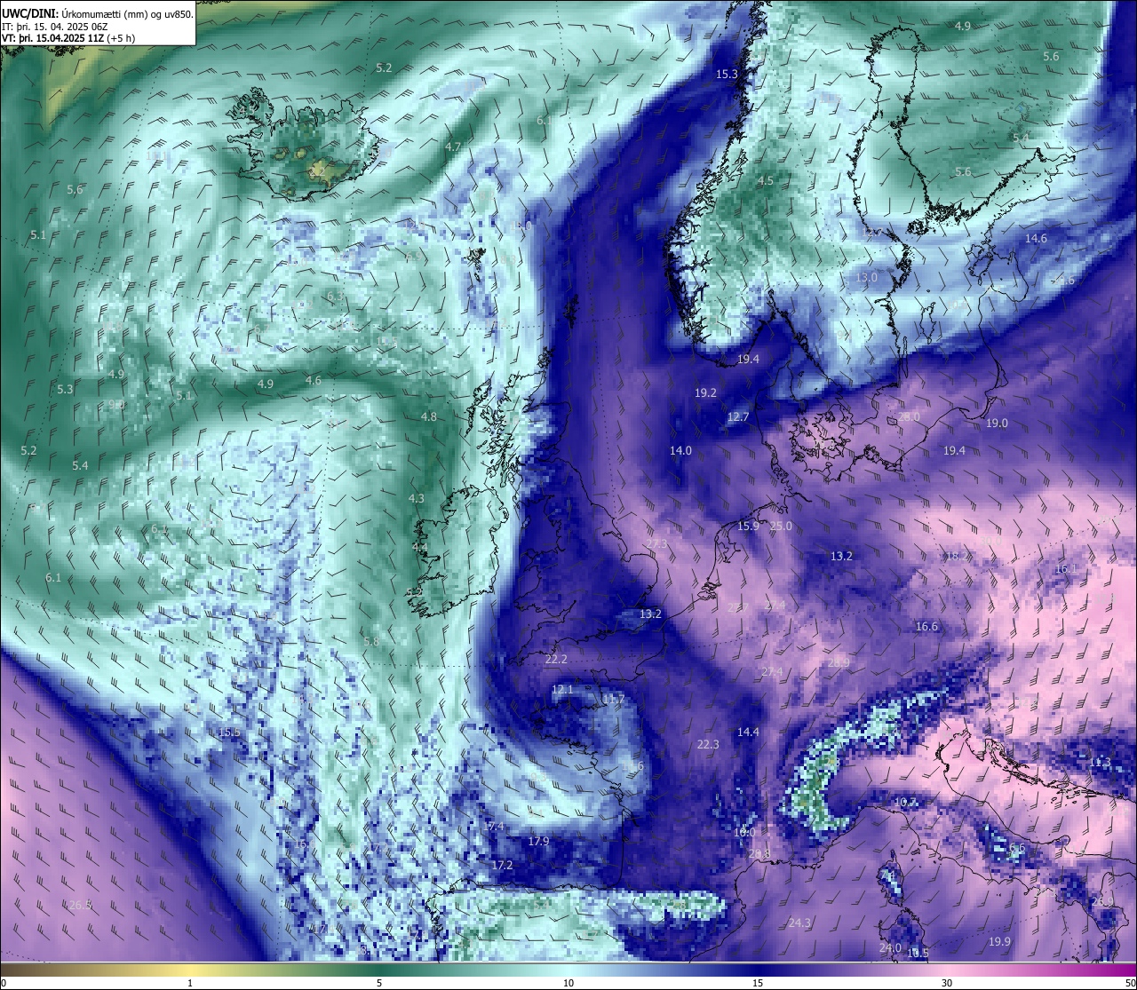
Task: Click the 11.7 value label
Action: pyautogui.click(x=613, y=701)
